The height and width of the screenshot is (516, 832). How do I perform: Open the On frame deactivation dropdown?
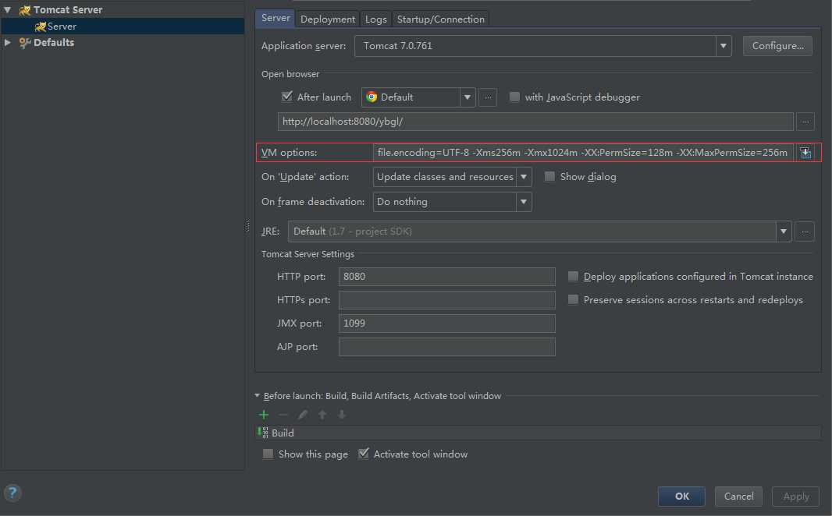click(x=524, y=202)
